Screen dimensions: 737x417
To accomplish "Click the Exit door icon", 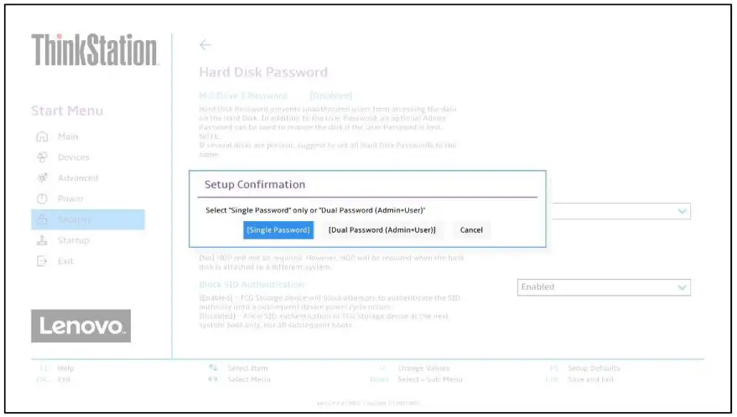I will [42, 261].
